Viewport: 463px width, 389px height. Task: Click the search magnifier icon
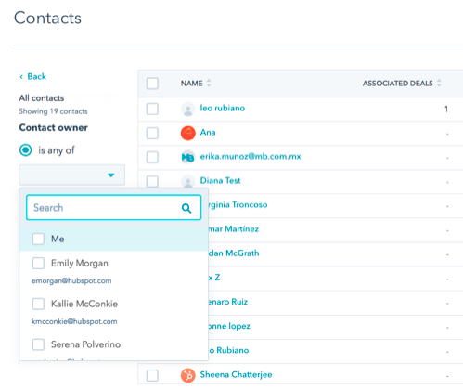(186, 208)
